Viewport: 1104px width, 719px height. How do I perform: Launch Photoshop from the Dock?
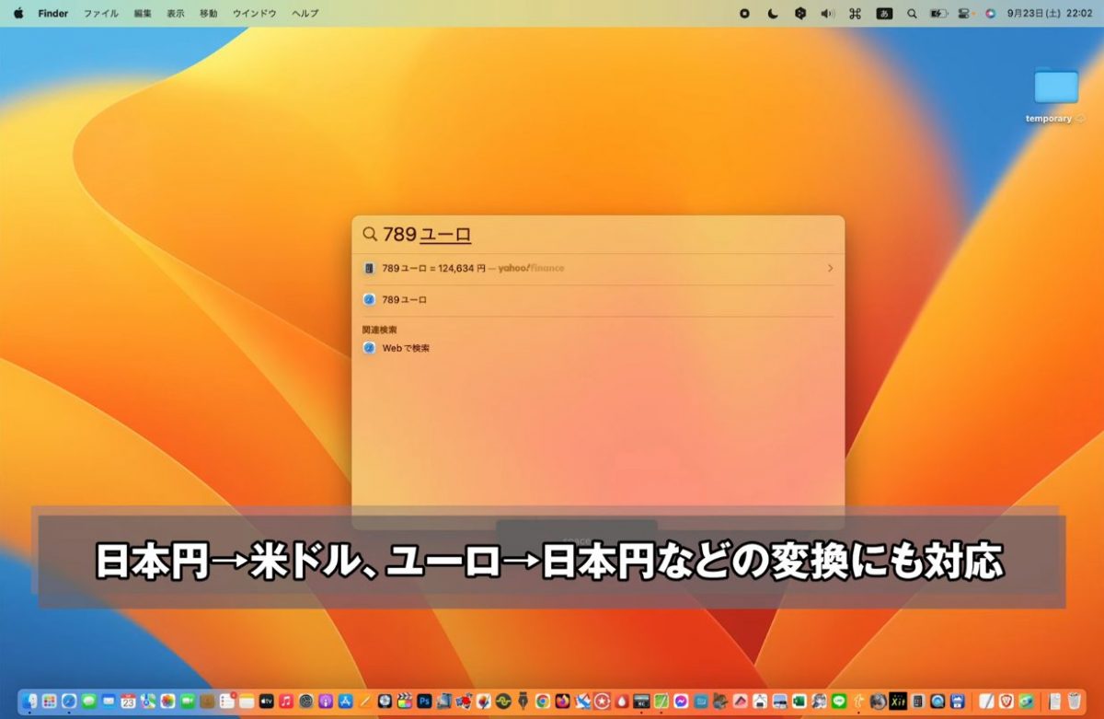click(x=424, y=702)
